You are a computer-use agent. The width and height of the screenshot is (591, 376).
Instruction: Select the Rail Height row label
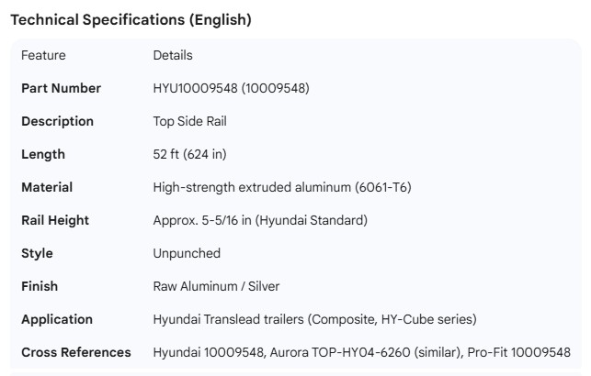pos(55,220)
